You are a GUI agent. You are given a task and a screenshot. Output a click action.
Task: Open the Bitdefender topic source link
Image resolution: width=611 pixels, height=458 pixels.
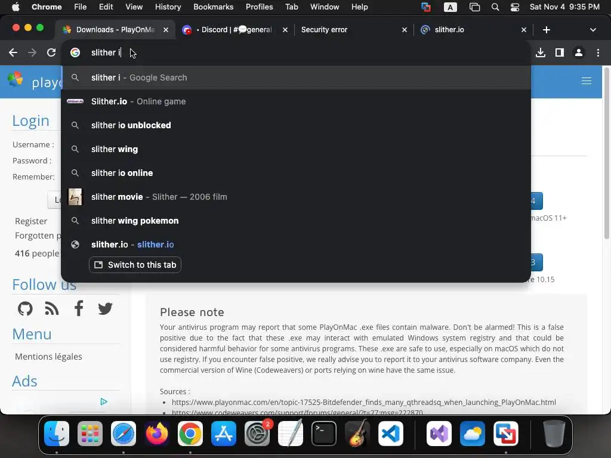[x=363, y=403]
